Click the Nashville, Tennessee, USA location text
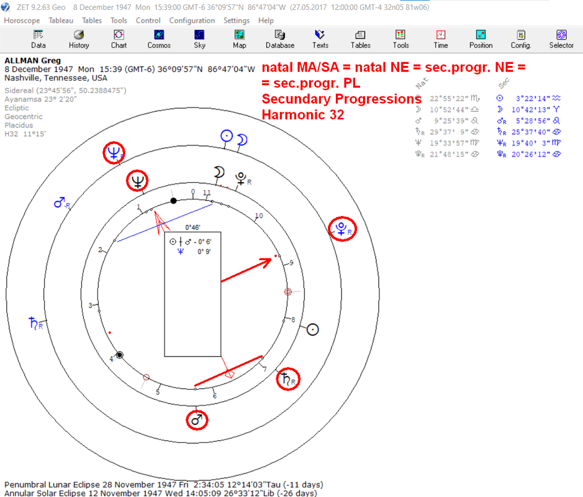This screenshot has height=497, width=583. click(56, 78)
